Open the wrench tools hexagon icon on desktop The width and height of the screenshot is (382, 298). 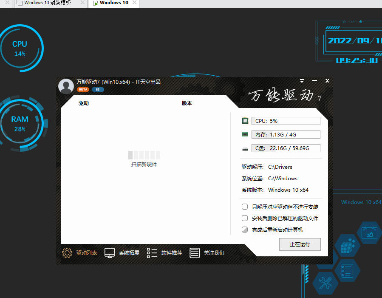(x=325, y=283)
